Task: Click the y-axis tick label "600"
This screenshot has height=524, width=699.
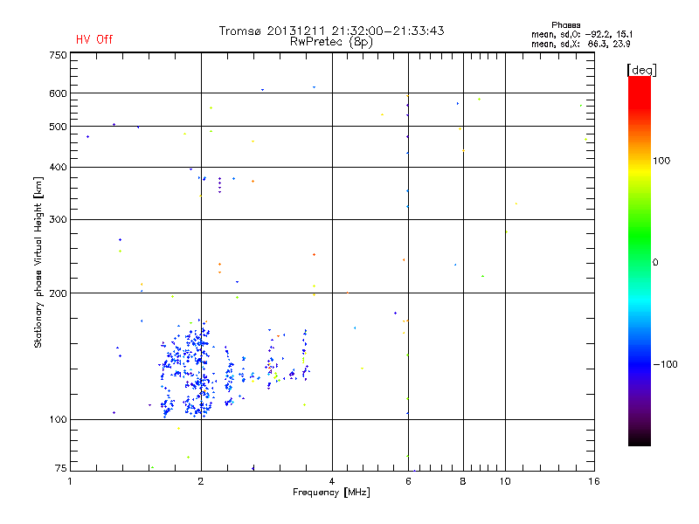Action: click(58, 93)
